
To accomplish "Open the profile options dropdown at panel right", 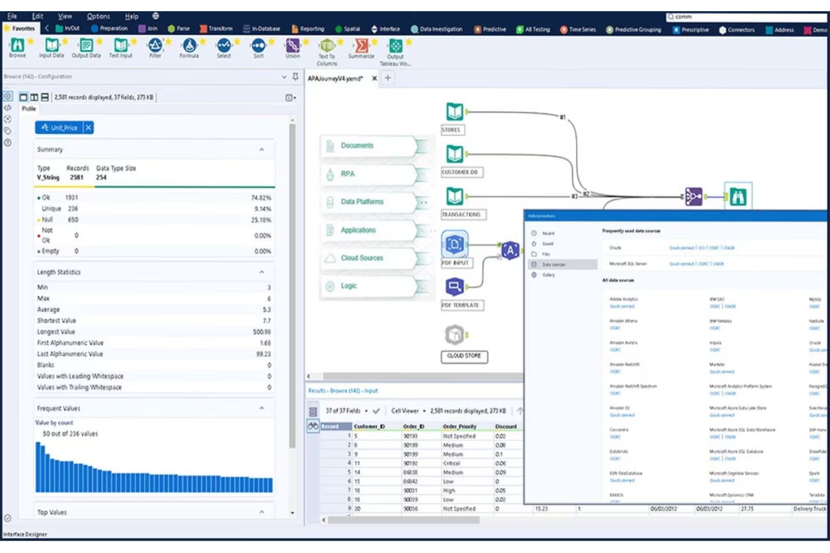I will coord(290,97).
